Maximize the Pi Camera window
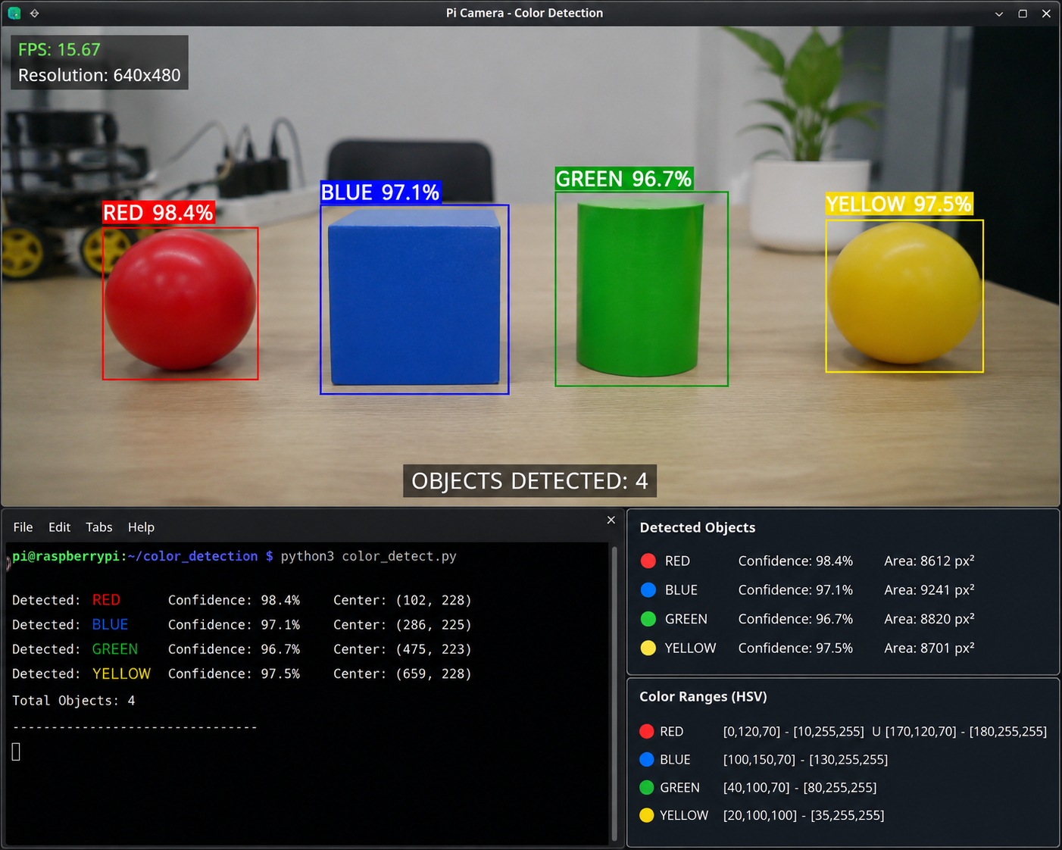The width and height of the screenshot is (1062, 850). tap(1023, 14)
